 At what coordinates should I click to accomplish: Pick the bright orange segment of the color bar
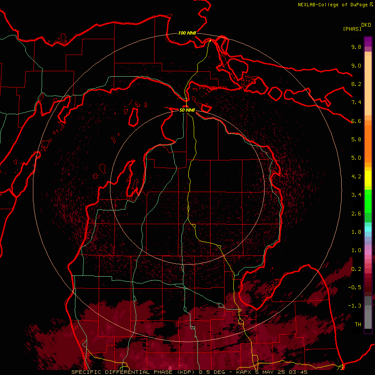click(x=368, y=143)
